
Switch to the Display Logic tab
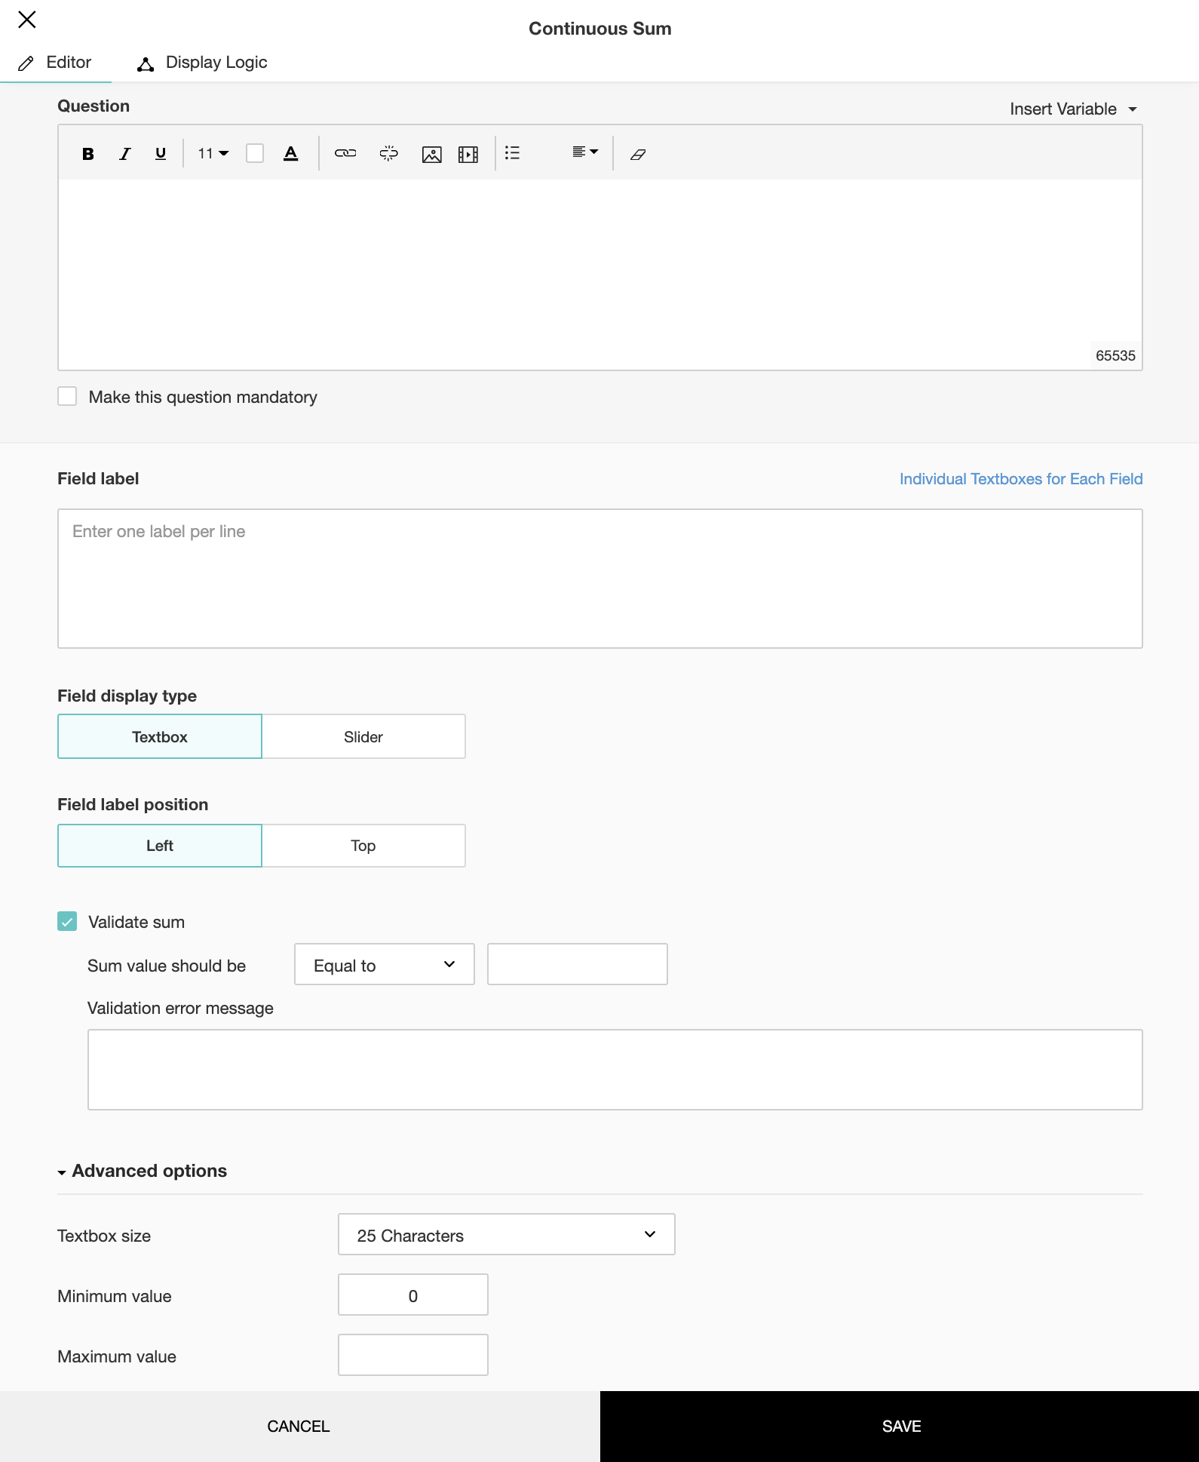203,63
